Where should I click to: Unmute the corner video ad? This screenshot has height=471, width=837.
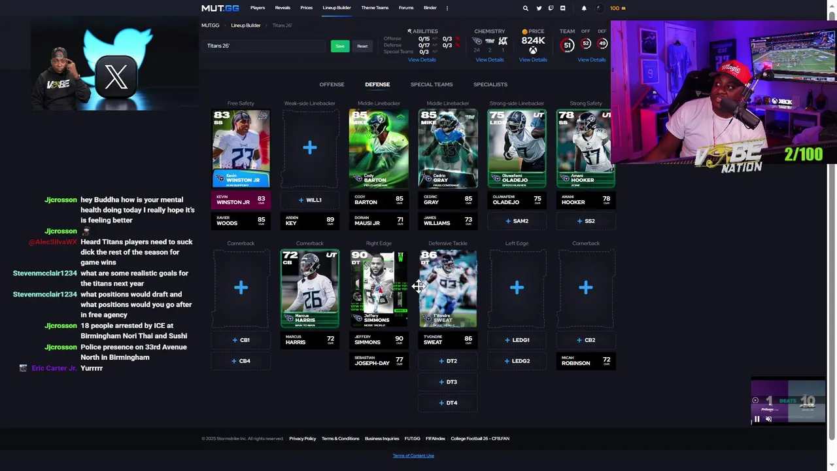tap(769, 419)
